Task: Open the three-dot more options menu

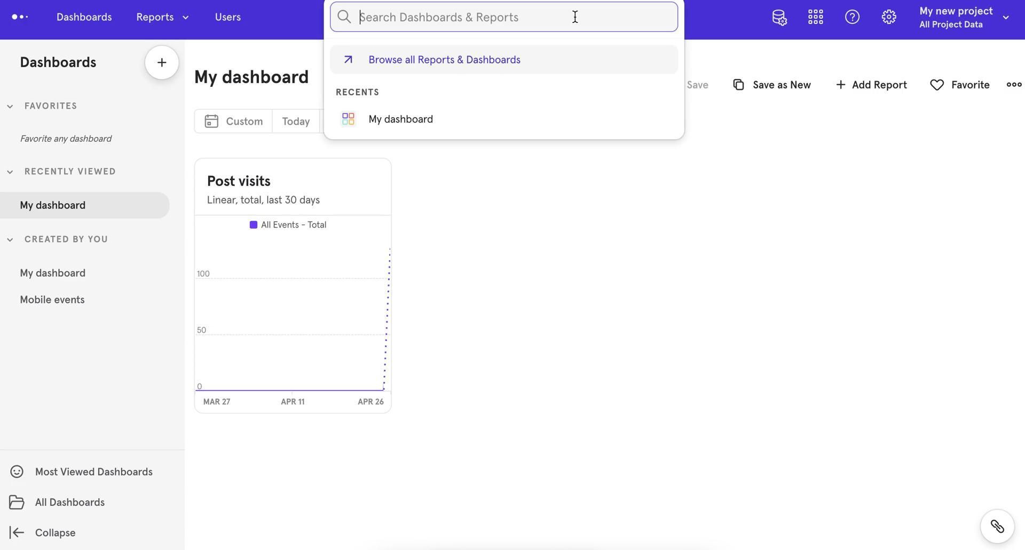Action: point(1013,85)
